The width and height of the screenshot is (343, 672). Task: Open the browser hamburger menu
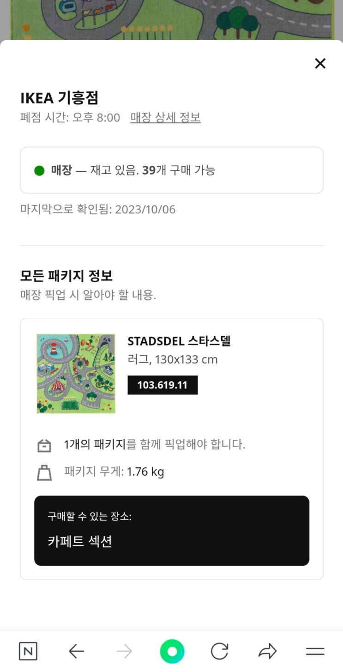(315, 652)
